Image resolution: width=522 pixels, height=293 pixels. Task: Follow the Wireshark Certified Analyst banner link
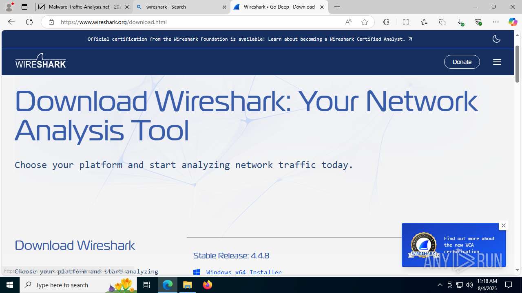point(250,39)
